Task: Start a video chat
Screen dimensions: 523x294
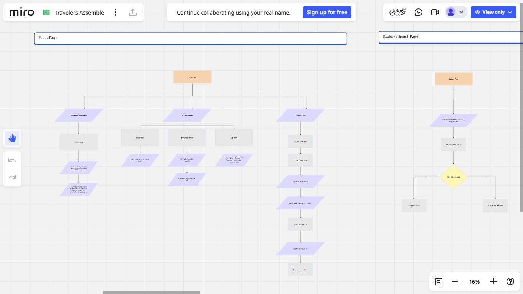Action: point(435,12)
